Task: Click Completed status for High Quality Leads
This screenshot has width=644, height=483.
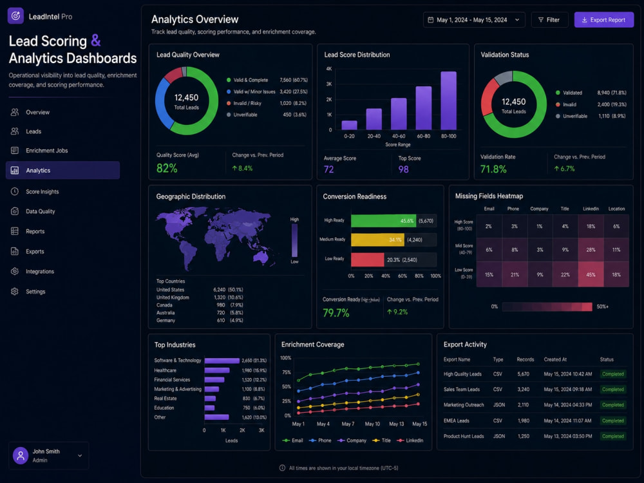Action: point(613,374)
